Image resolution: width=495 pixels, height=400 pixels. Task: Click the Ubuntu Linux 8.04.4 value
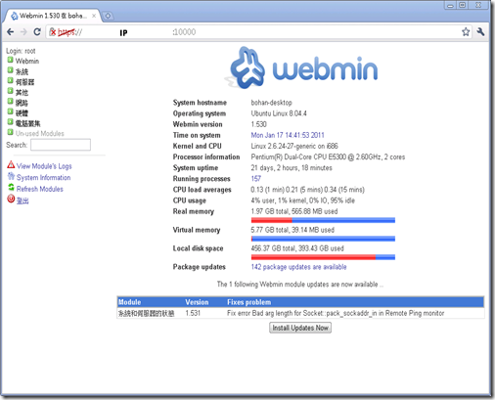click(x=279, y=113)
